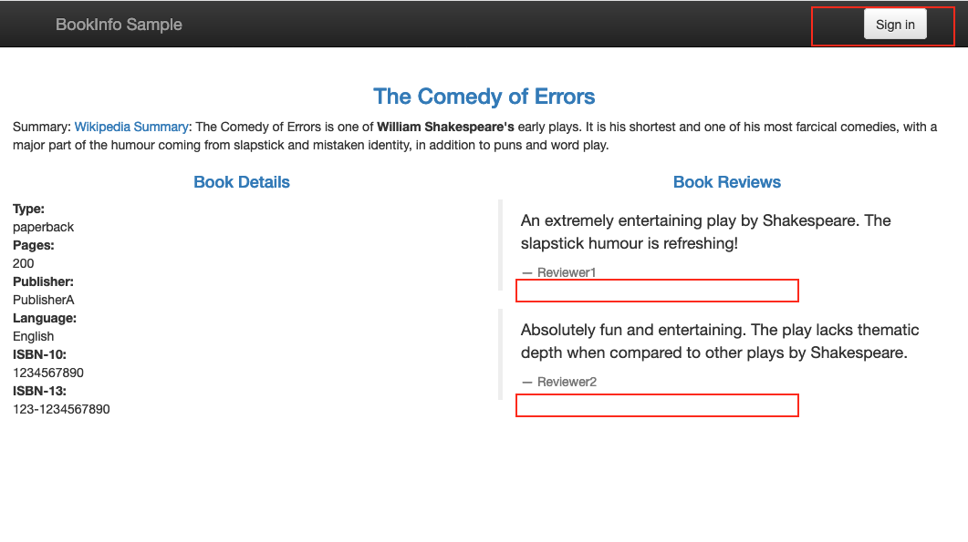Click the Pages label
The width and height of the screenshot is (968, 542).
coord(34,245)
